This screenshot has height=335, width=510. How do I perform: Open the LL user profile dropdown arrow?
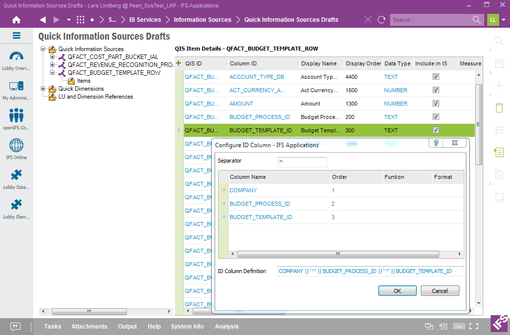(504, 20)
